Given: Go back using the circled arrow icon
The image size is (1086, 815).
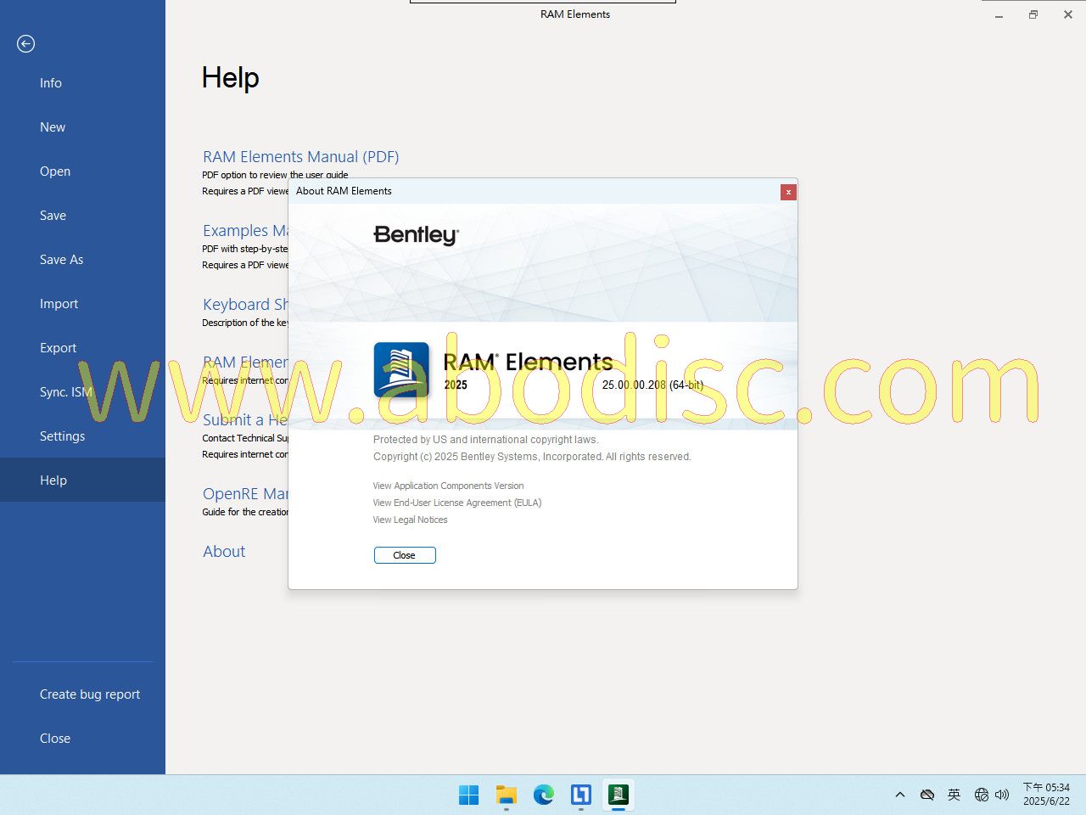Looking at the screenshot, I should point(25,43).
